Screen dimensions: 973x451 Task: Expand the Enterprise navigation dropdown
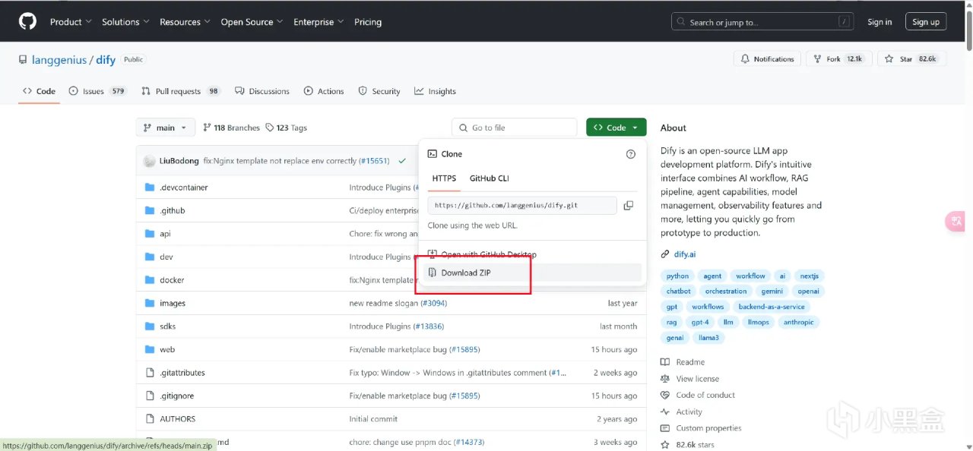click(319, 22)
